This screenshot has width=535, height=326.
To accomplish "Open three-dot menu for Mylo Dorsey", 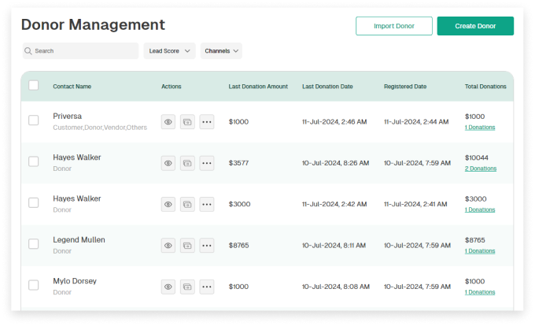I will click(x=206, y=287).
